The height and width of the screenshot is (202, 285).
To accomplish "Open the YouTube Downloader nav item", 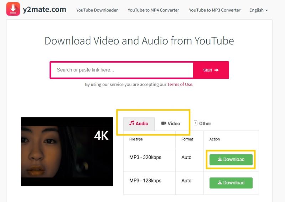I will [x=97, y=10].
